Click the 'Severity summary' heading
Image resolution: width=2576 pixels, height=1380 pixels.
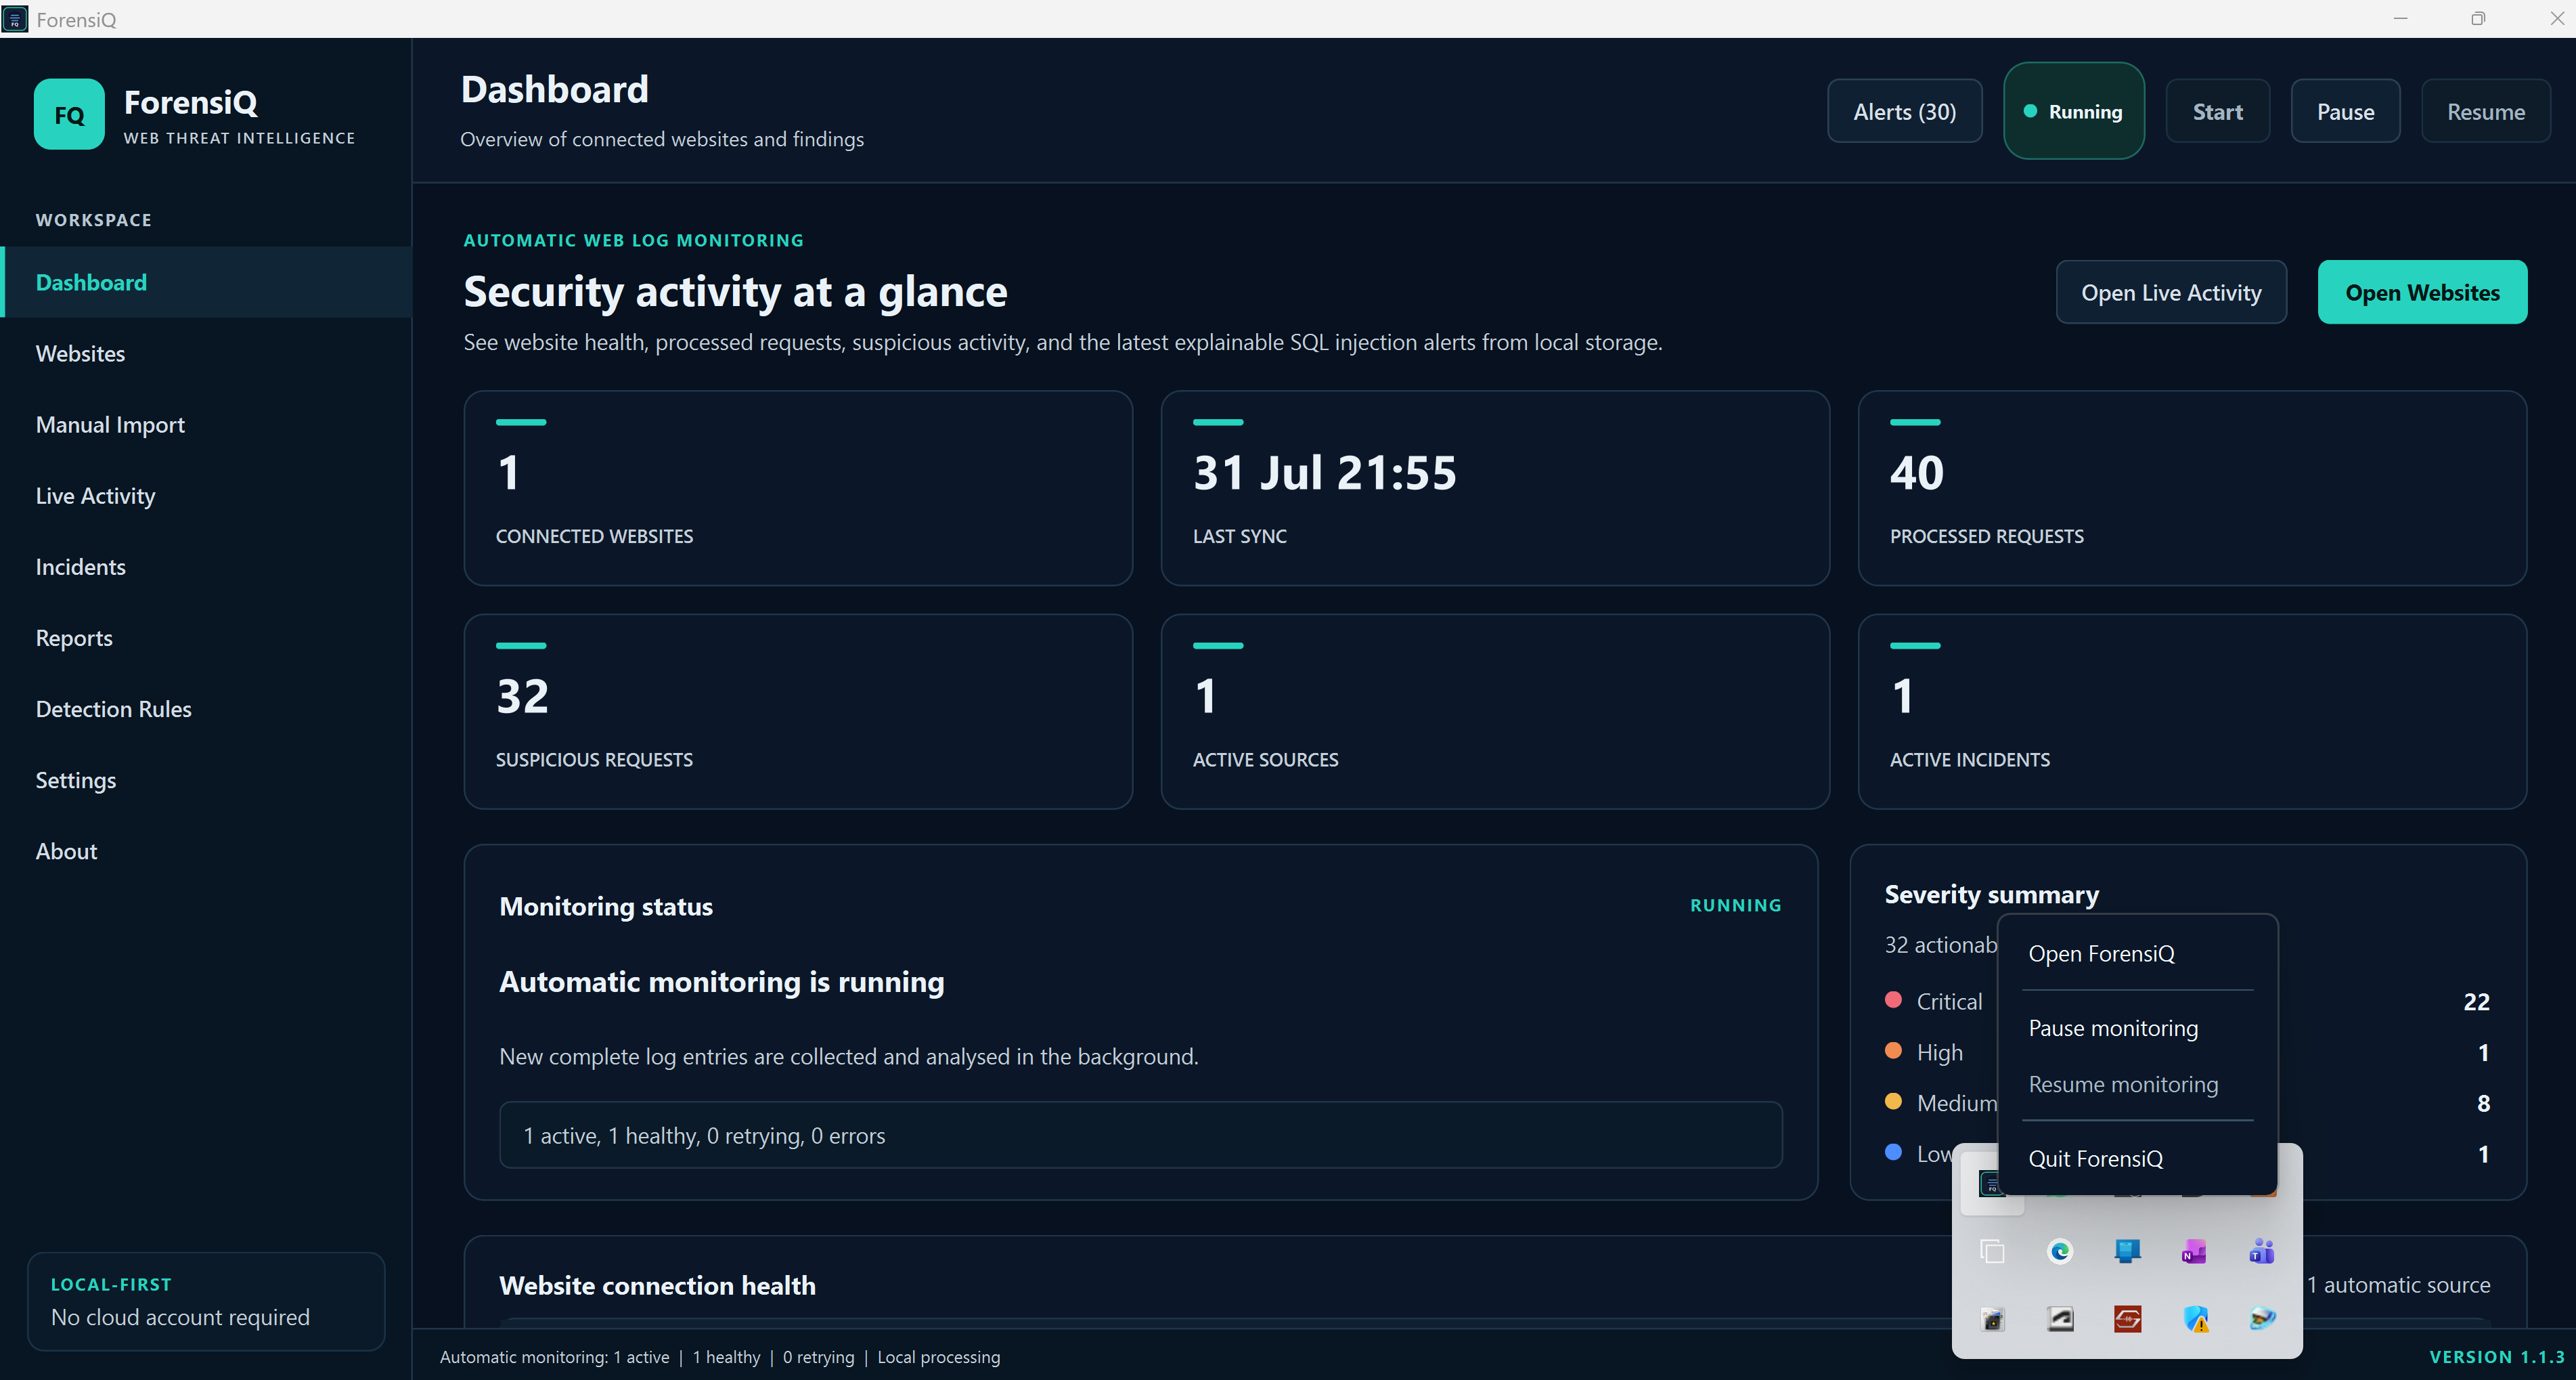coord(1991,894)
